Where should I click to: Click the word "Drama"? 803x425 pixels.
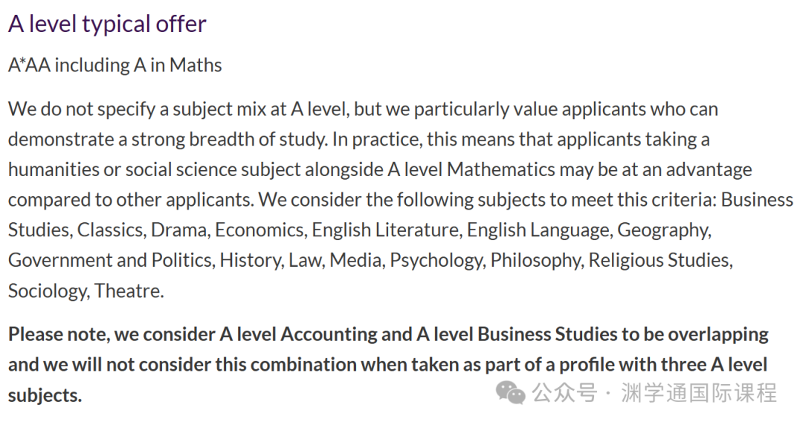pyautogui.click(x=179, y=230)
